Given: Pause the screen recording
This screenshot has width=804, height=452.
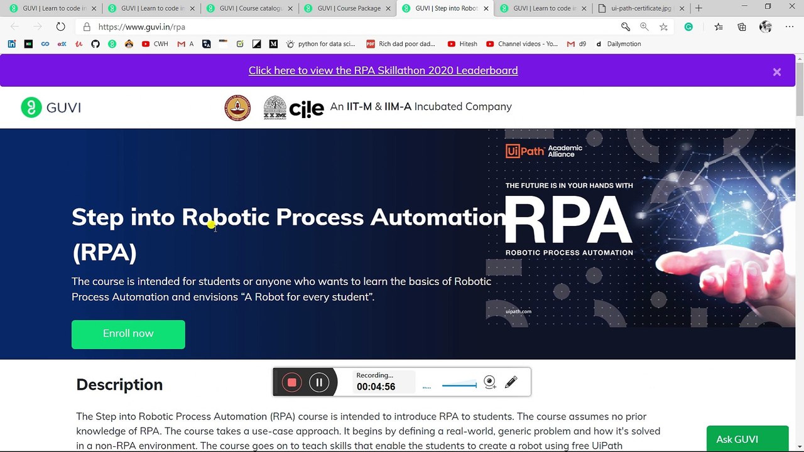Looking at the screenshot, I should click(319, 382).
